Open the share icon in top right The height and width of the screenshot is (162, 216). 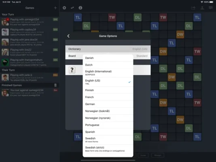click(x=193, y=8)
